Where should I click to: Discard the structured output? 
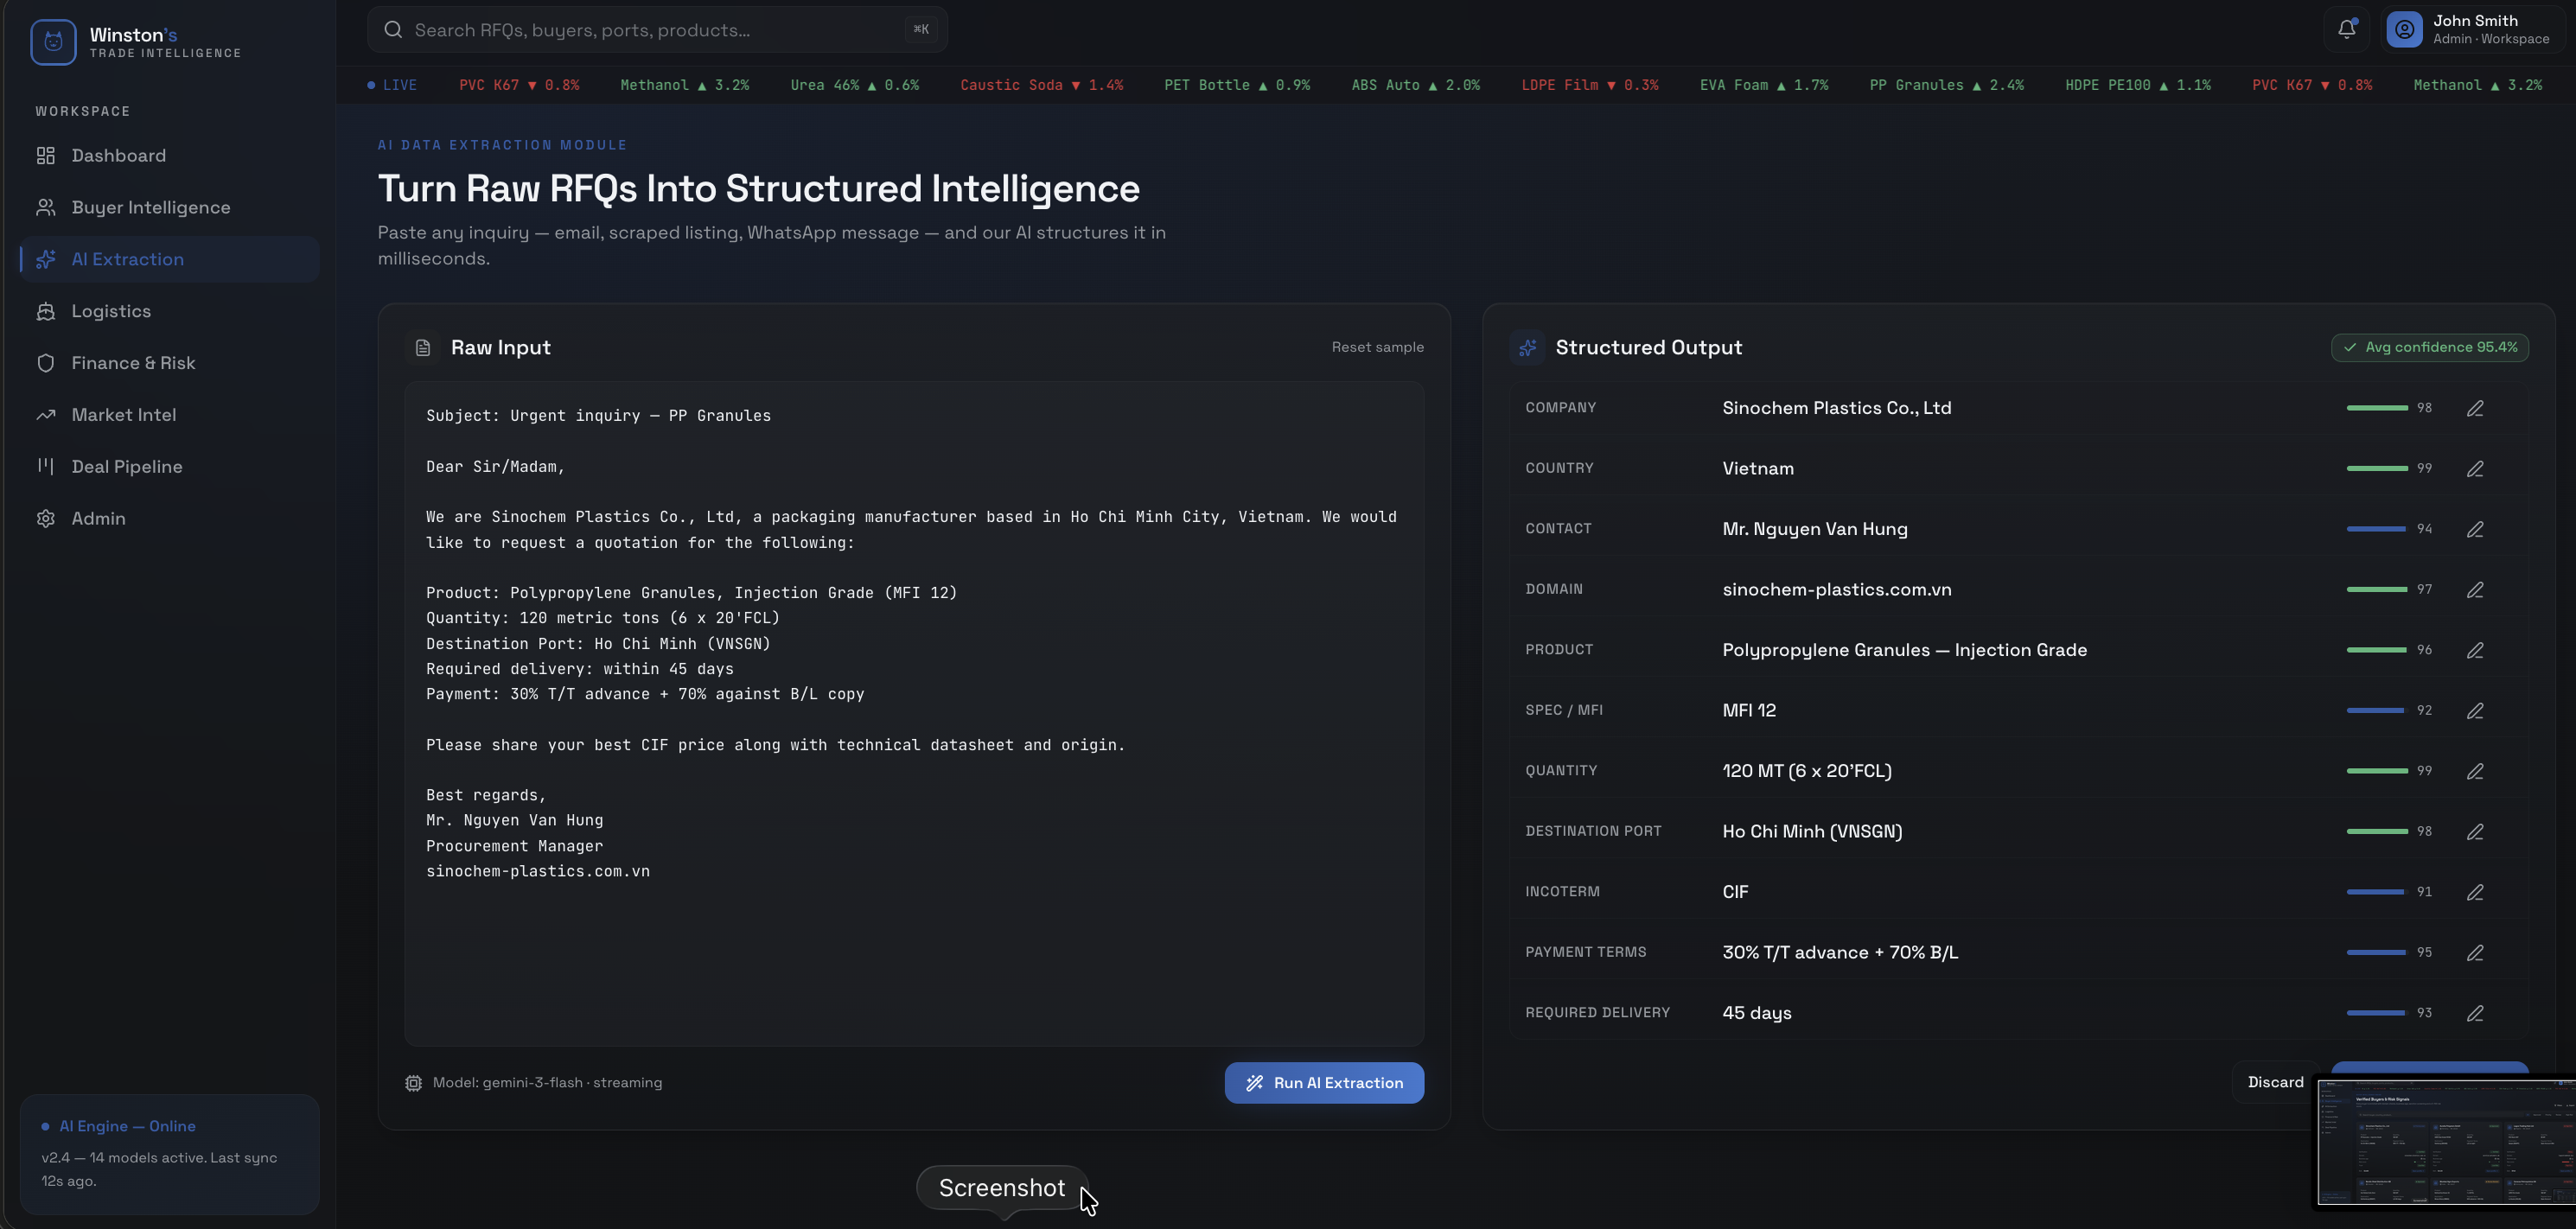(x=2275, y=1082)
